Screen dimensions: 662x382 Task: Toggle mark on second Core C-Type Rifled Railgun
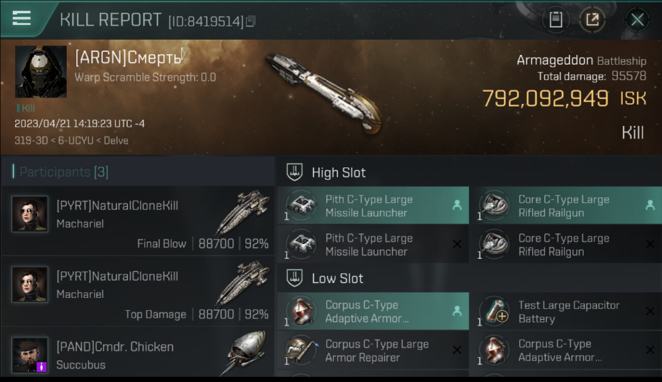click(x=650, y=244)
